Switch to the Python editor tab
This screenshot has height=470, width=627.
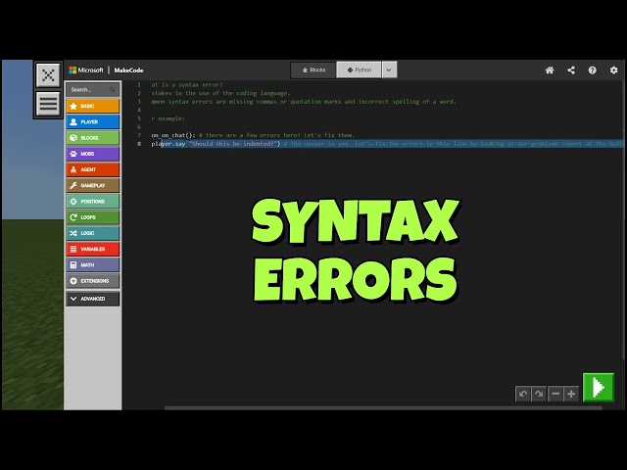[359, 70]
